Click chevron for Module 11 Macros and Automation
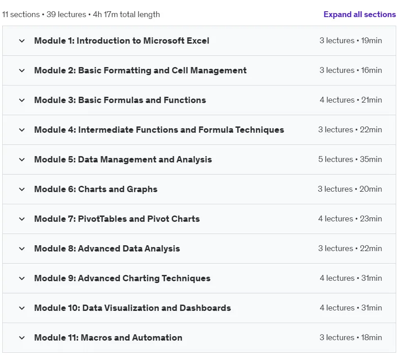This screenshot has height=355, width=398. [22, 338]
